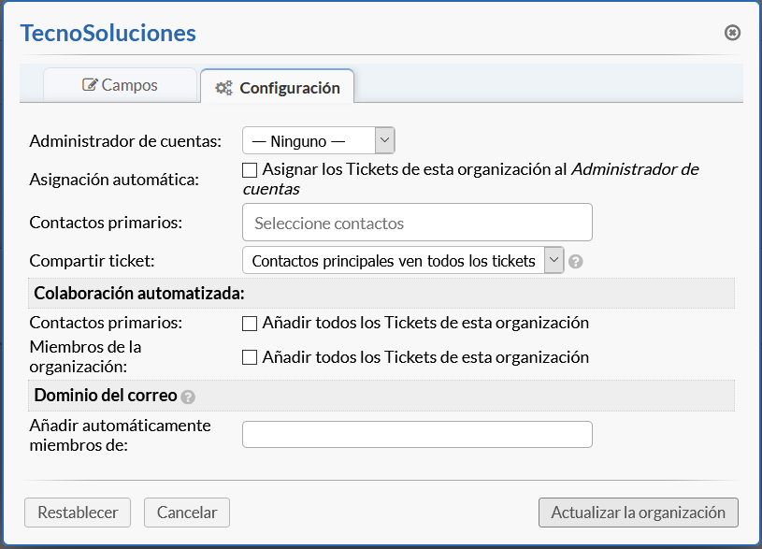762x549 pixels.
Task: Click help icon next to Compartir ticket
Action: tap(576, 262)
